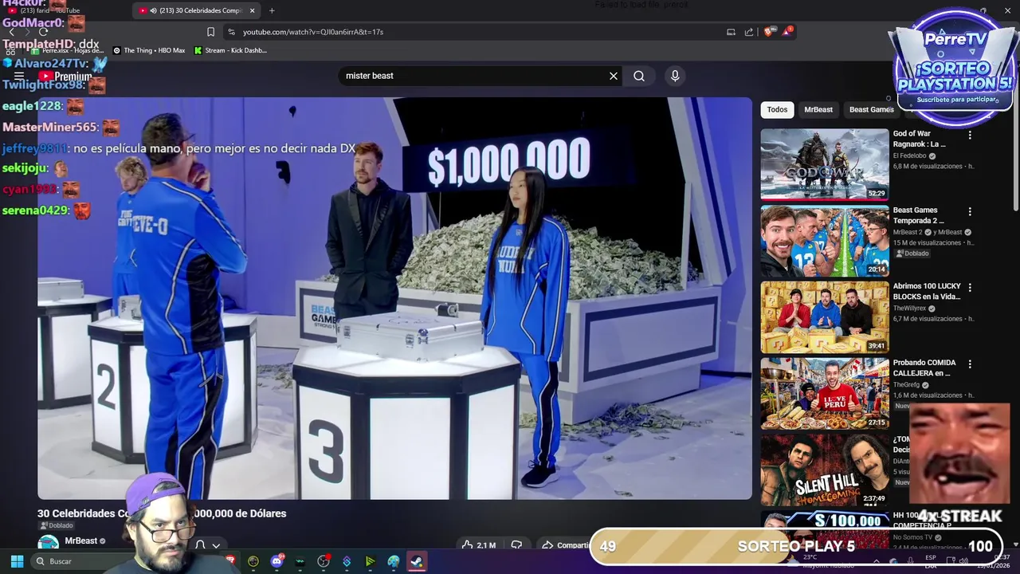Open the waveform audio app in taskbar
The height and width of the screenshot is (574, 1020).
[300, 561]
